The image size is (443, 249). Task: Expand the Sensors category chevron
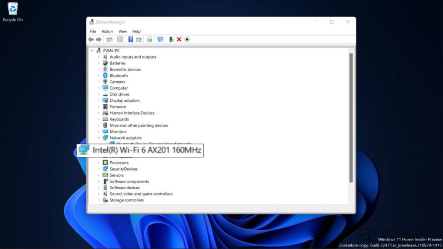coord(99,175)
